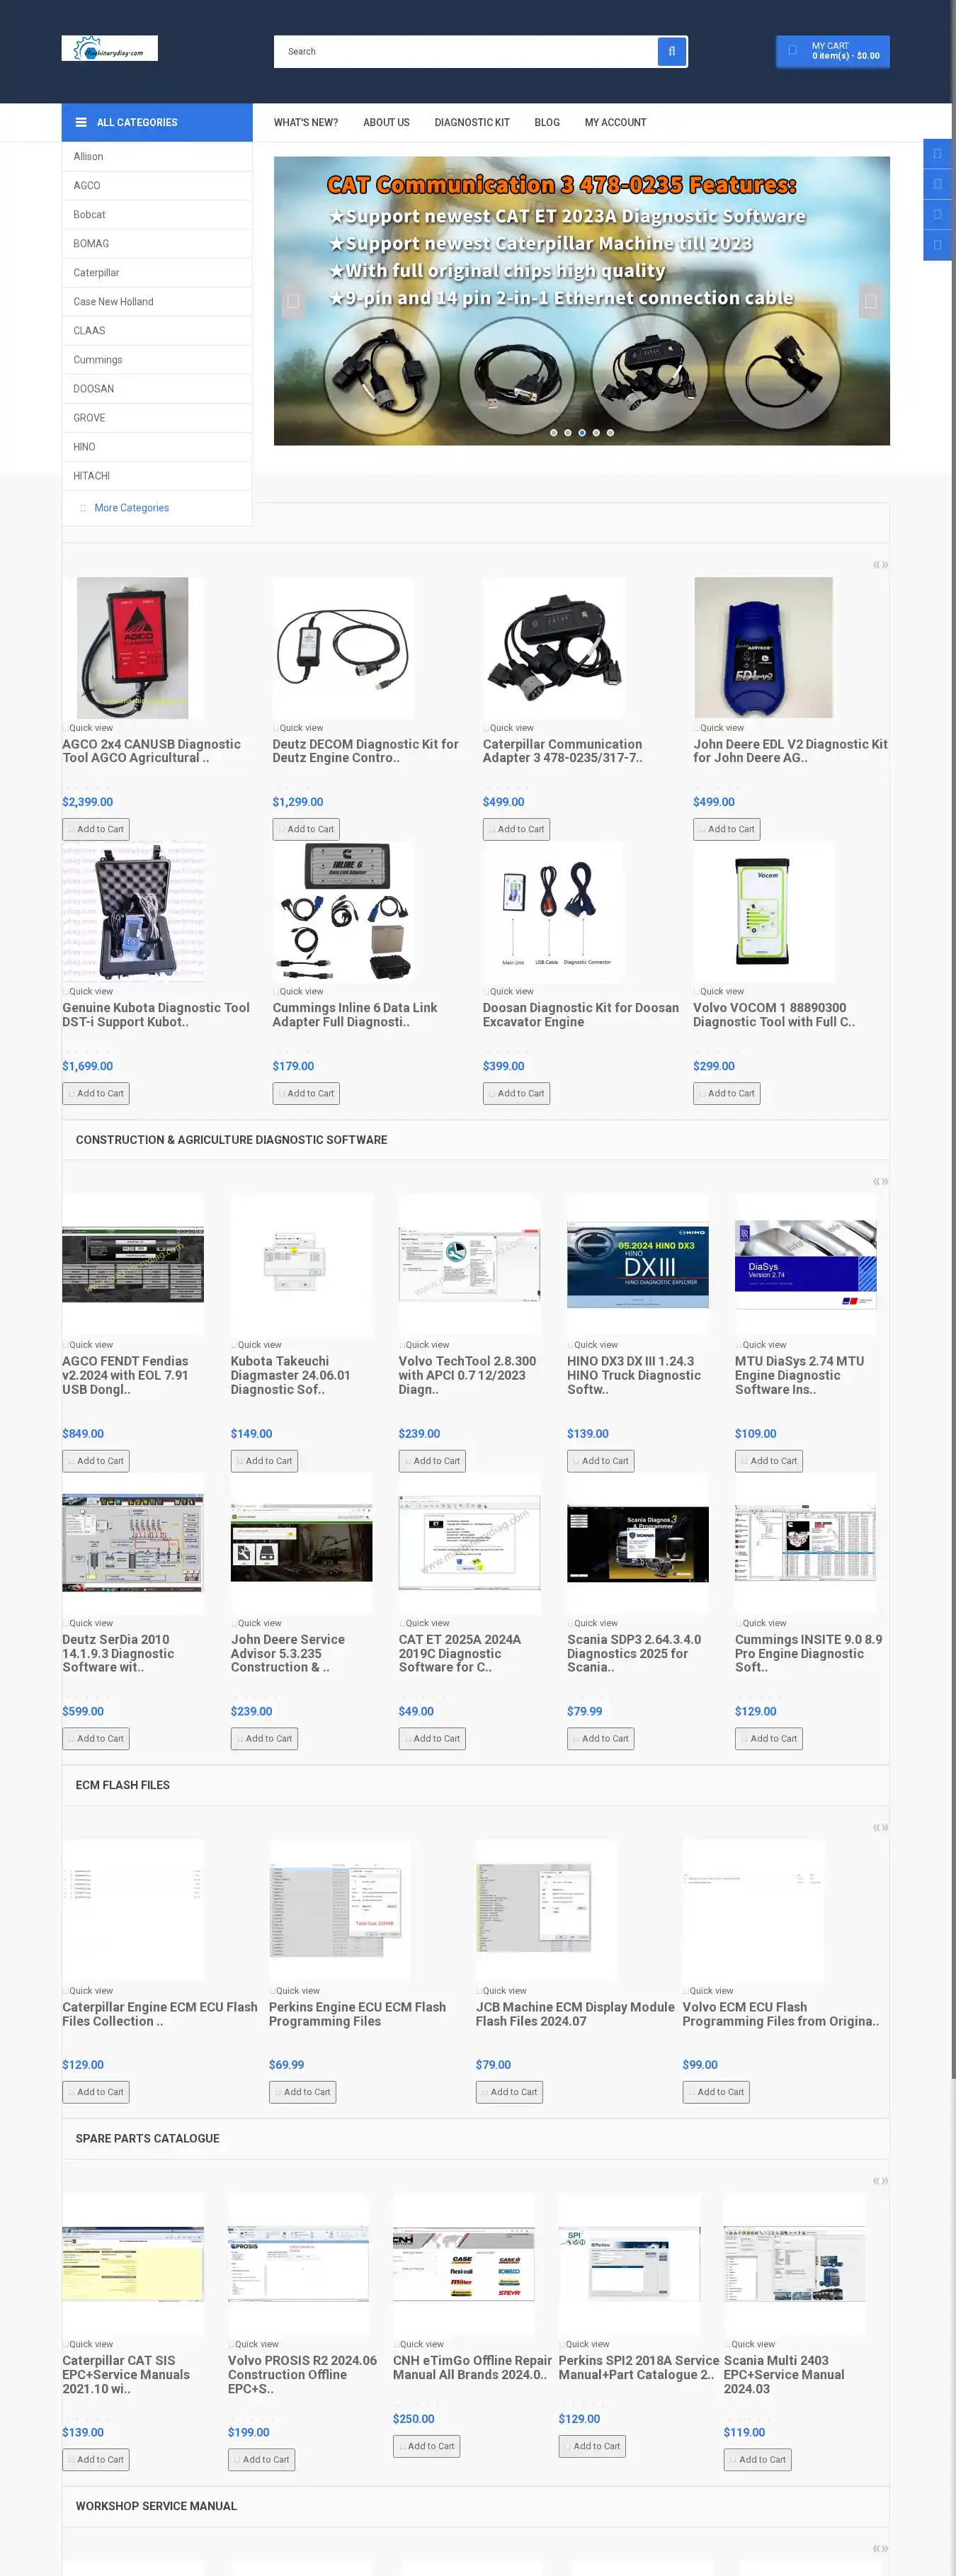Open the Diagnostic Kit menu item

tap(472, 122)
